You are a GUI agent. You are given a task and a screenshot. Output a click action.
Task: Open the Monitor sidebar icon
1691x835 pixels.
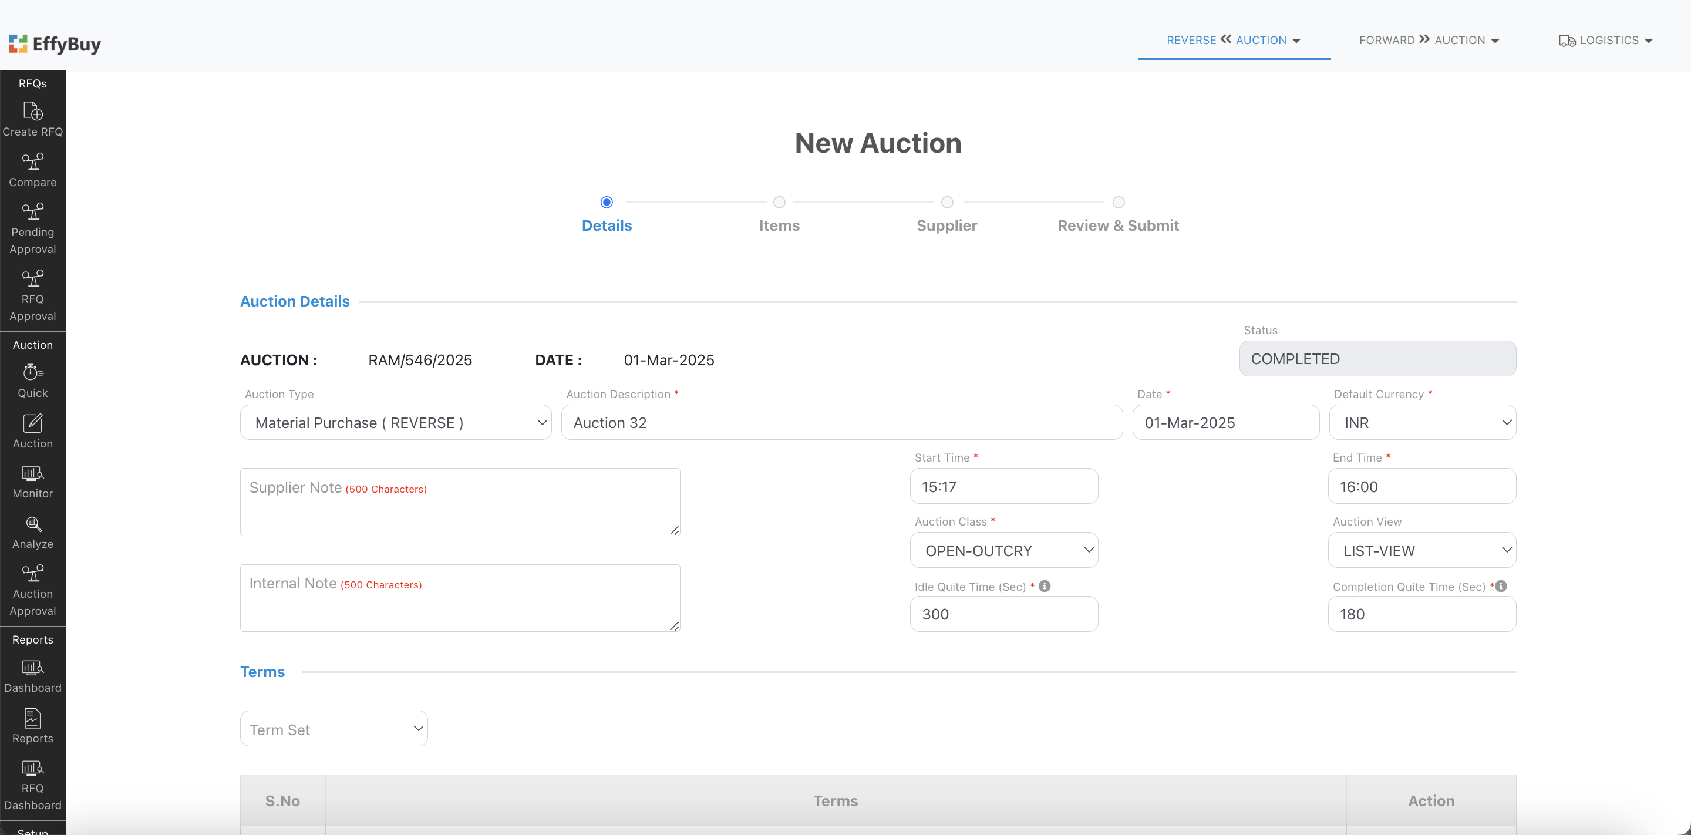point(33,473)
